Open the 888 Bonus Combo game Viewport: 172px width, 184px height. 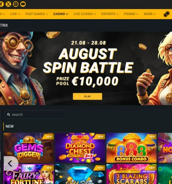click(x=131, y=148)
